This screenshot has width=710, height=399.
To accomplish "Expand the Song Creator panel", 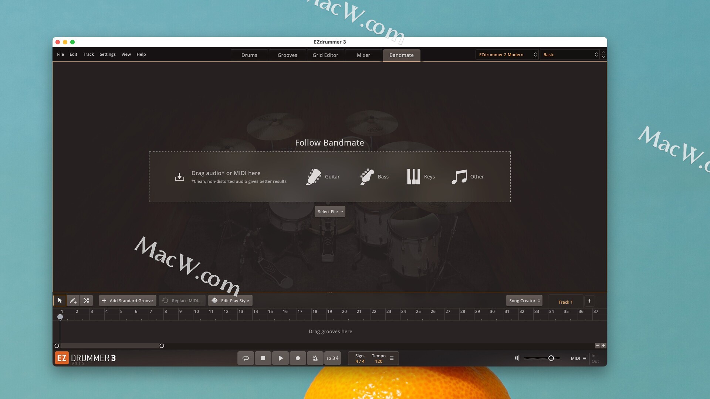I will pyautogui.click(x=524, y=301).
